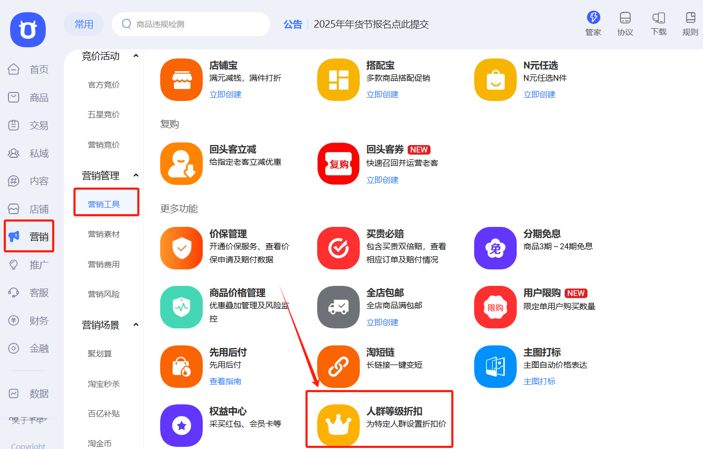Open 用户限购 red badge icon
This screenshot has height=449, width=703.
coord(495,307)
